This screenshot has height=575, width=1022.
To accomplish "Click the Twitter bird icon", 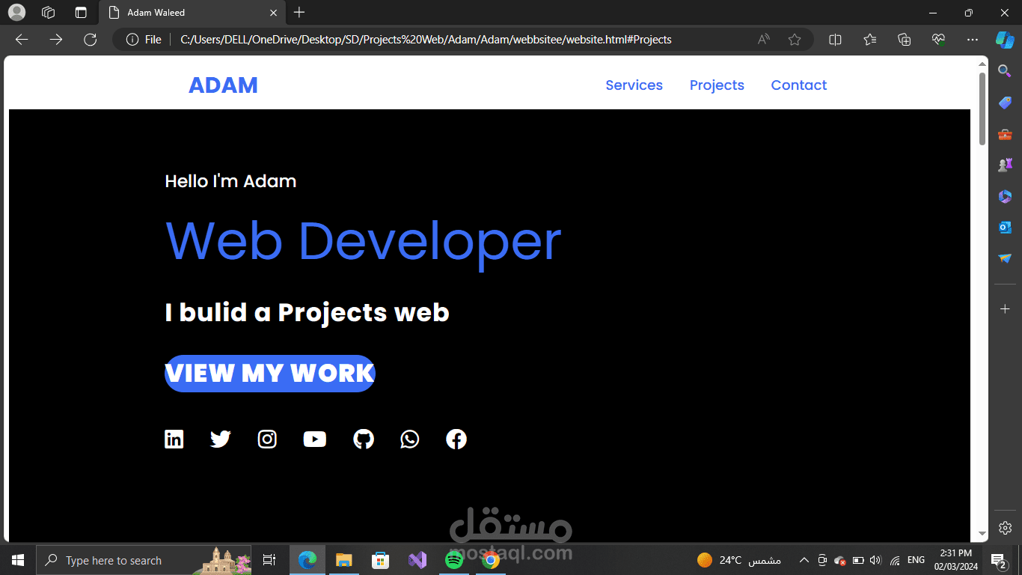I will pos(220,439).
